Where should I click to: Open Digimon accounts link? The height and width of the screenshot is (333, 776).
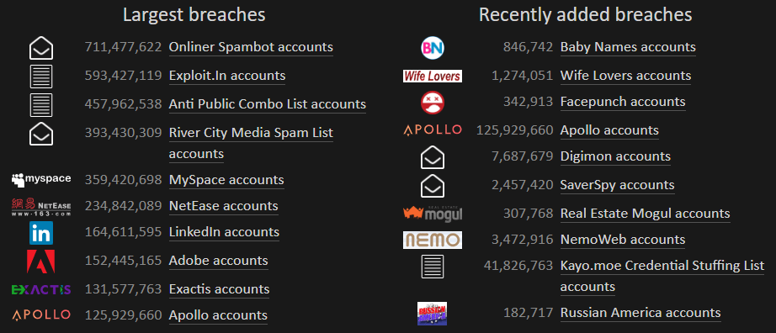point(615,156)
